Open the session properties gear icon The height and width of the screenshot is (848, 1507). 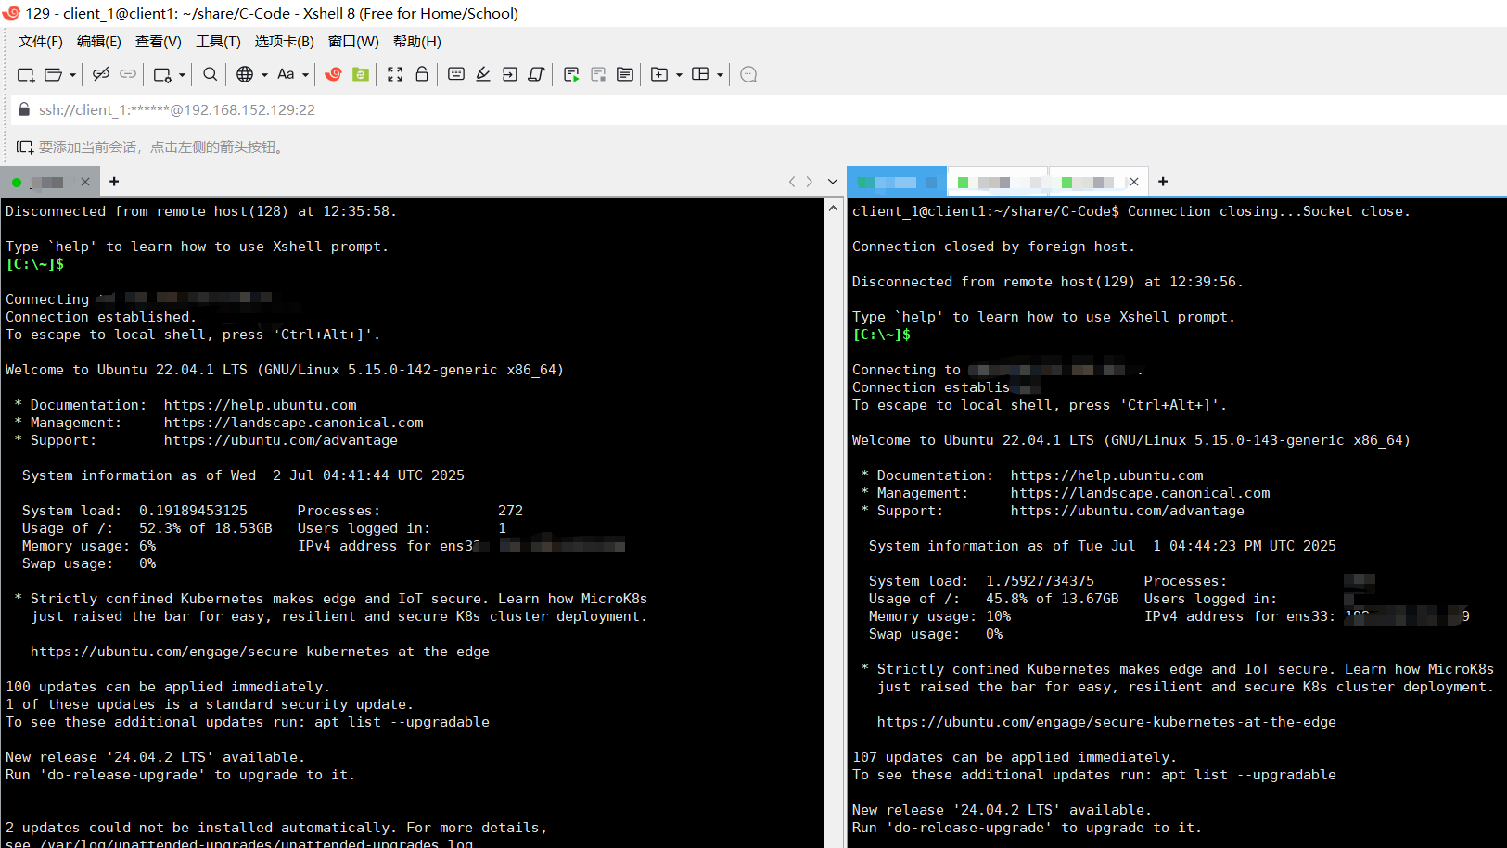click(162, 74)
